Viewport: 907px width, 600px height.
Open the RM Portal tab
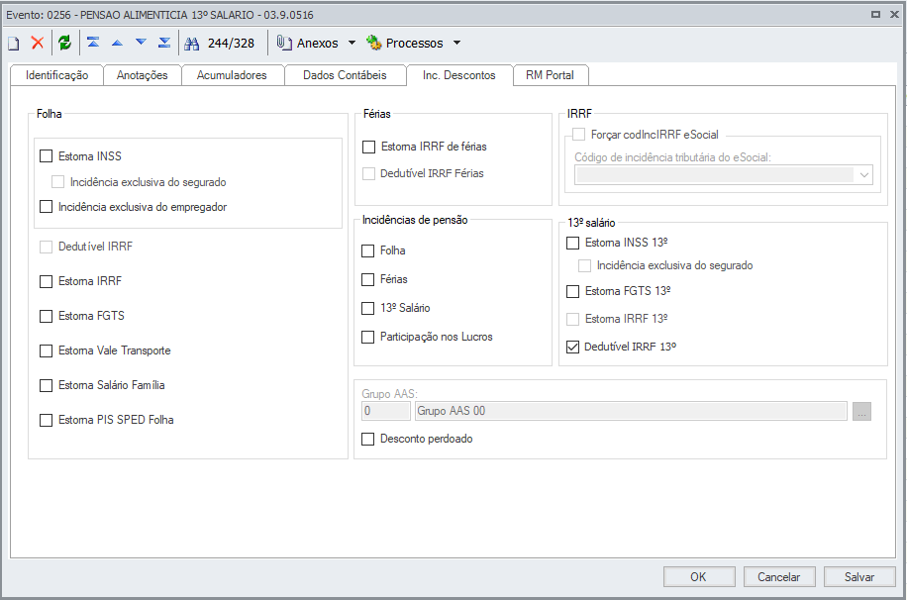551,75
